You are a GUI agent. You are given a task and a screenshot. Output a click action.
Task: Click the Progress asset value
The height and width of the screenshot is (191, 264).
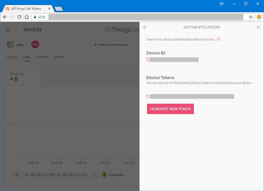[16, 79]
